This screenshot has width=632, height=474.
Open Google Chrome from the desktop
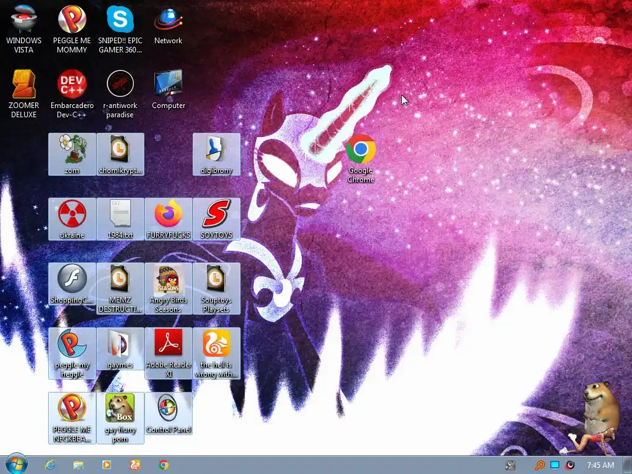(360, 159)
